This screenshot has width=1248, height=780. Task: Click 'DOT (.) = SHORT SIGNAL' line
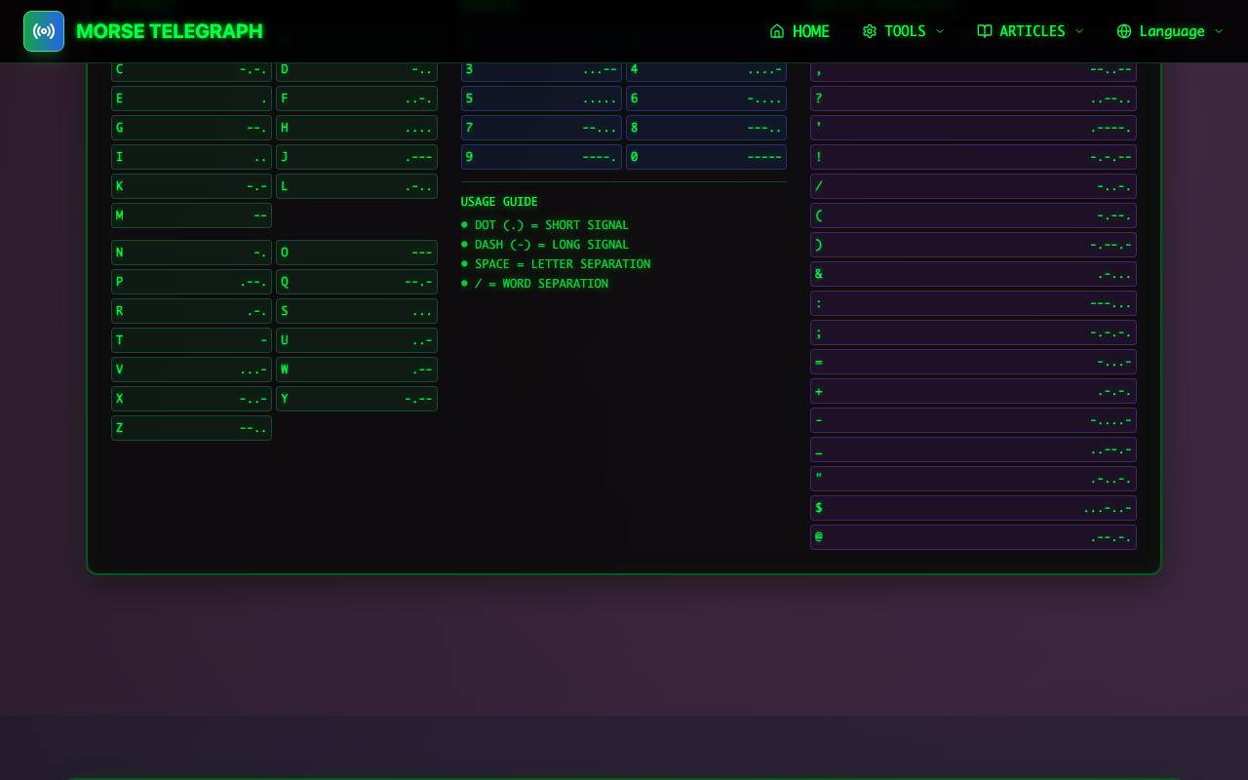tap(552, 225)
